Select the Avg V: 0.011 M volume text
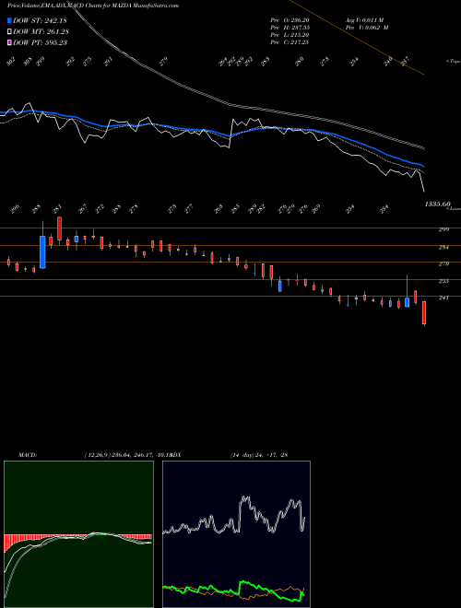 [x=364, y=19]
